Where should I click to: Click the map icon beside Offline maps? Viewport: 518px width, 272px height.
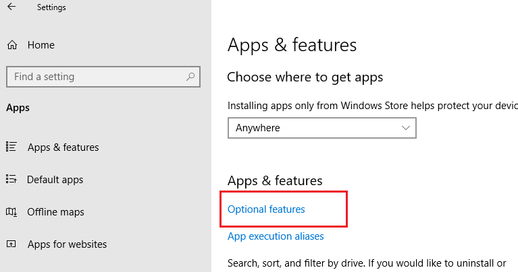[x=11, y=211]
